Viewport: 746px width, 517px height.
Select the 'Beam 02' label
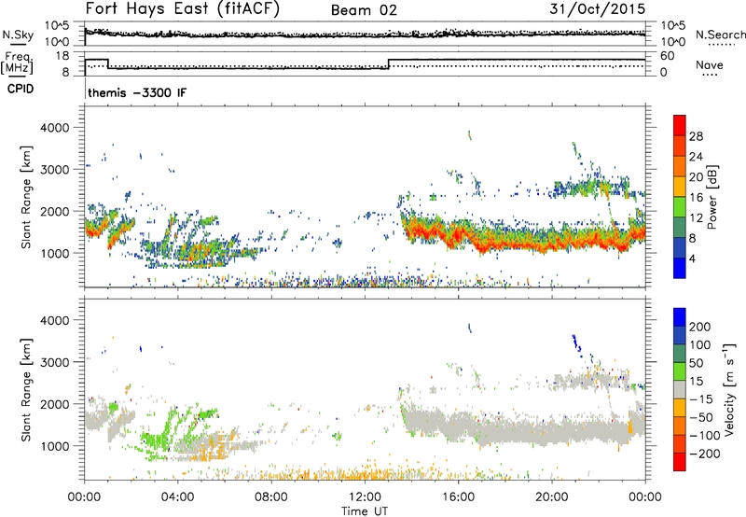pos(364,10)
